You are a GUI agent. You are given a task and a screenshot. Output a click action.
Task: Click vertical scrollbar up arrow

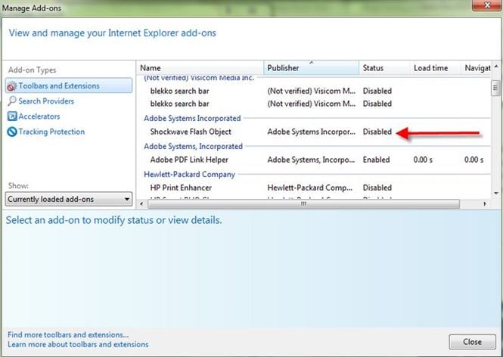coord(496,67)
